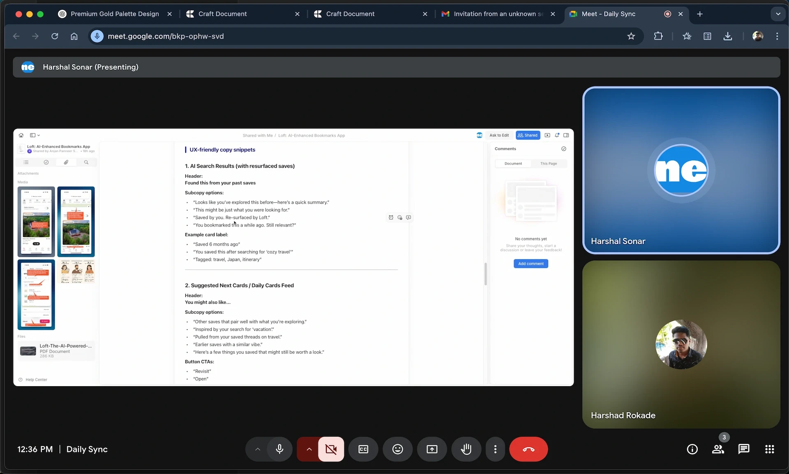Expand video settings chevron beside camera
The height and width of the screenshot is (474, 789).
coord(309,449)
